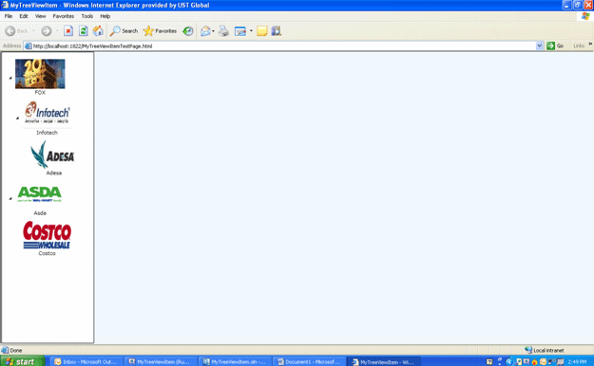This screenshot has width=594, height=366.
Task: Open the View menu
Action: pos(40,16)
